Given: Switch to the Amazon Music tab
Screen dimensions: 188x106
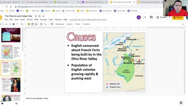Looking at the screenshot, I should (x=12, y=2).
